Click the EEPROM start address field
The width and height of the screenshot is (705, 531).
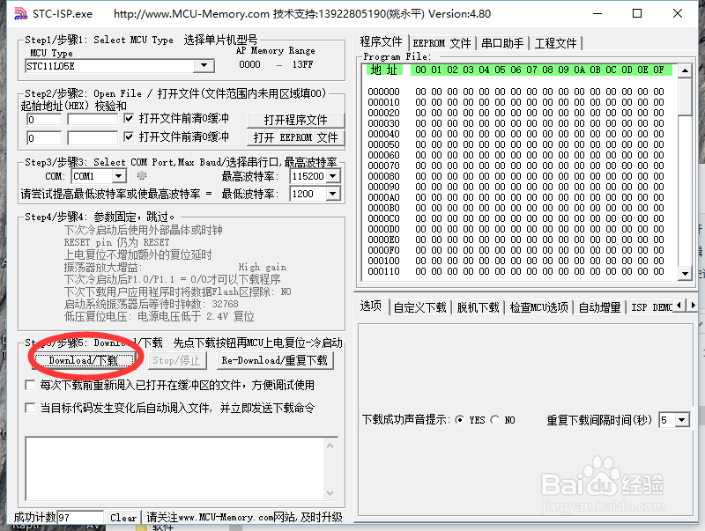point(44,138)
